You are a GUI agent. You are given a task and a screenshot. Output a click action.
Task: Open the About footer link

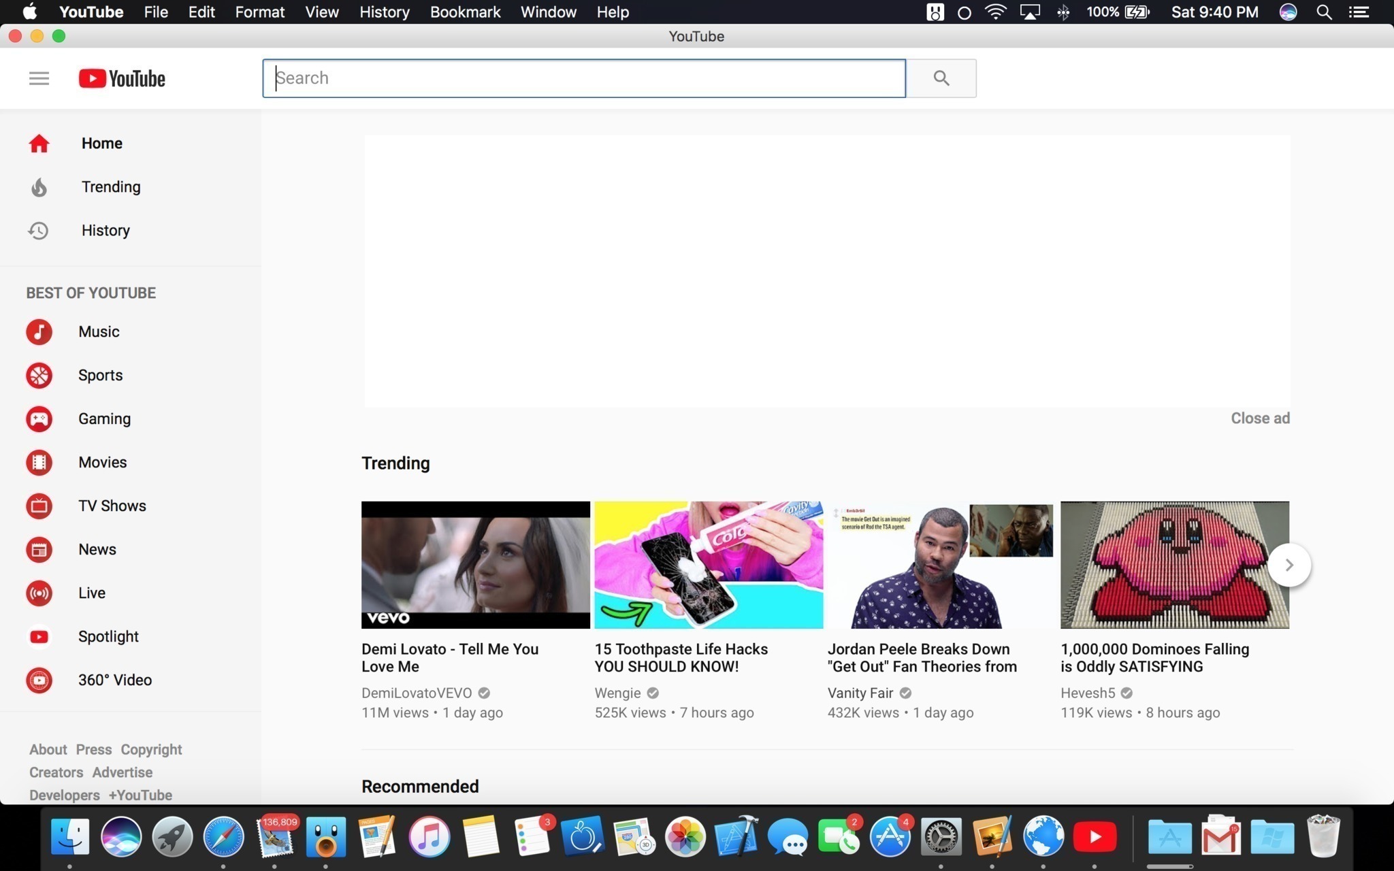tap(48, 750)
